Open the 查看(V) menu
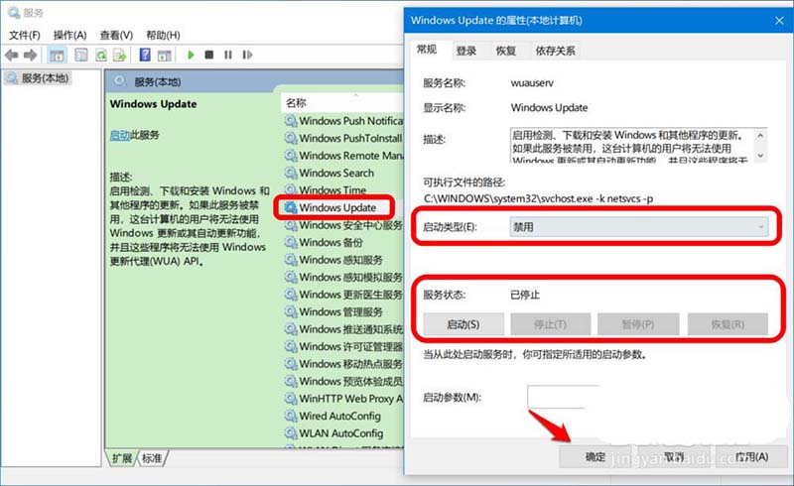 pos(116,35)
